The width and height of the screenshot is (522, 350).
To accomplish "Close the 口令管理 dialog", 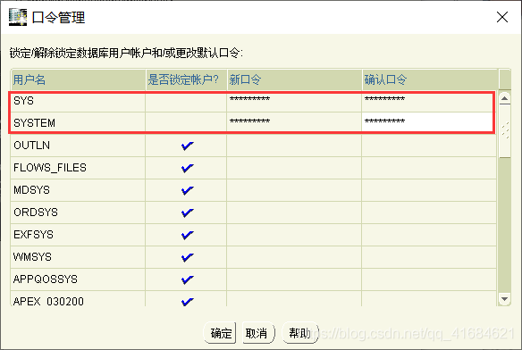I will pos(502,17).
